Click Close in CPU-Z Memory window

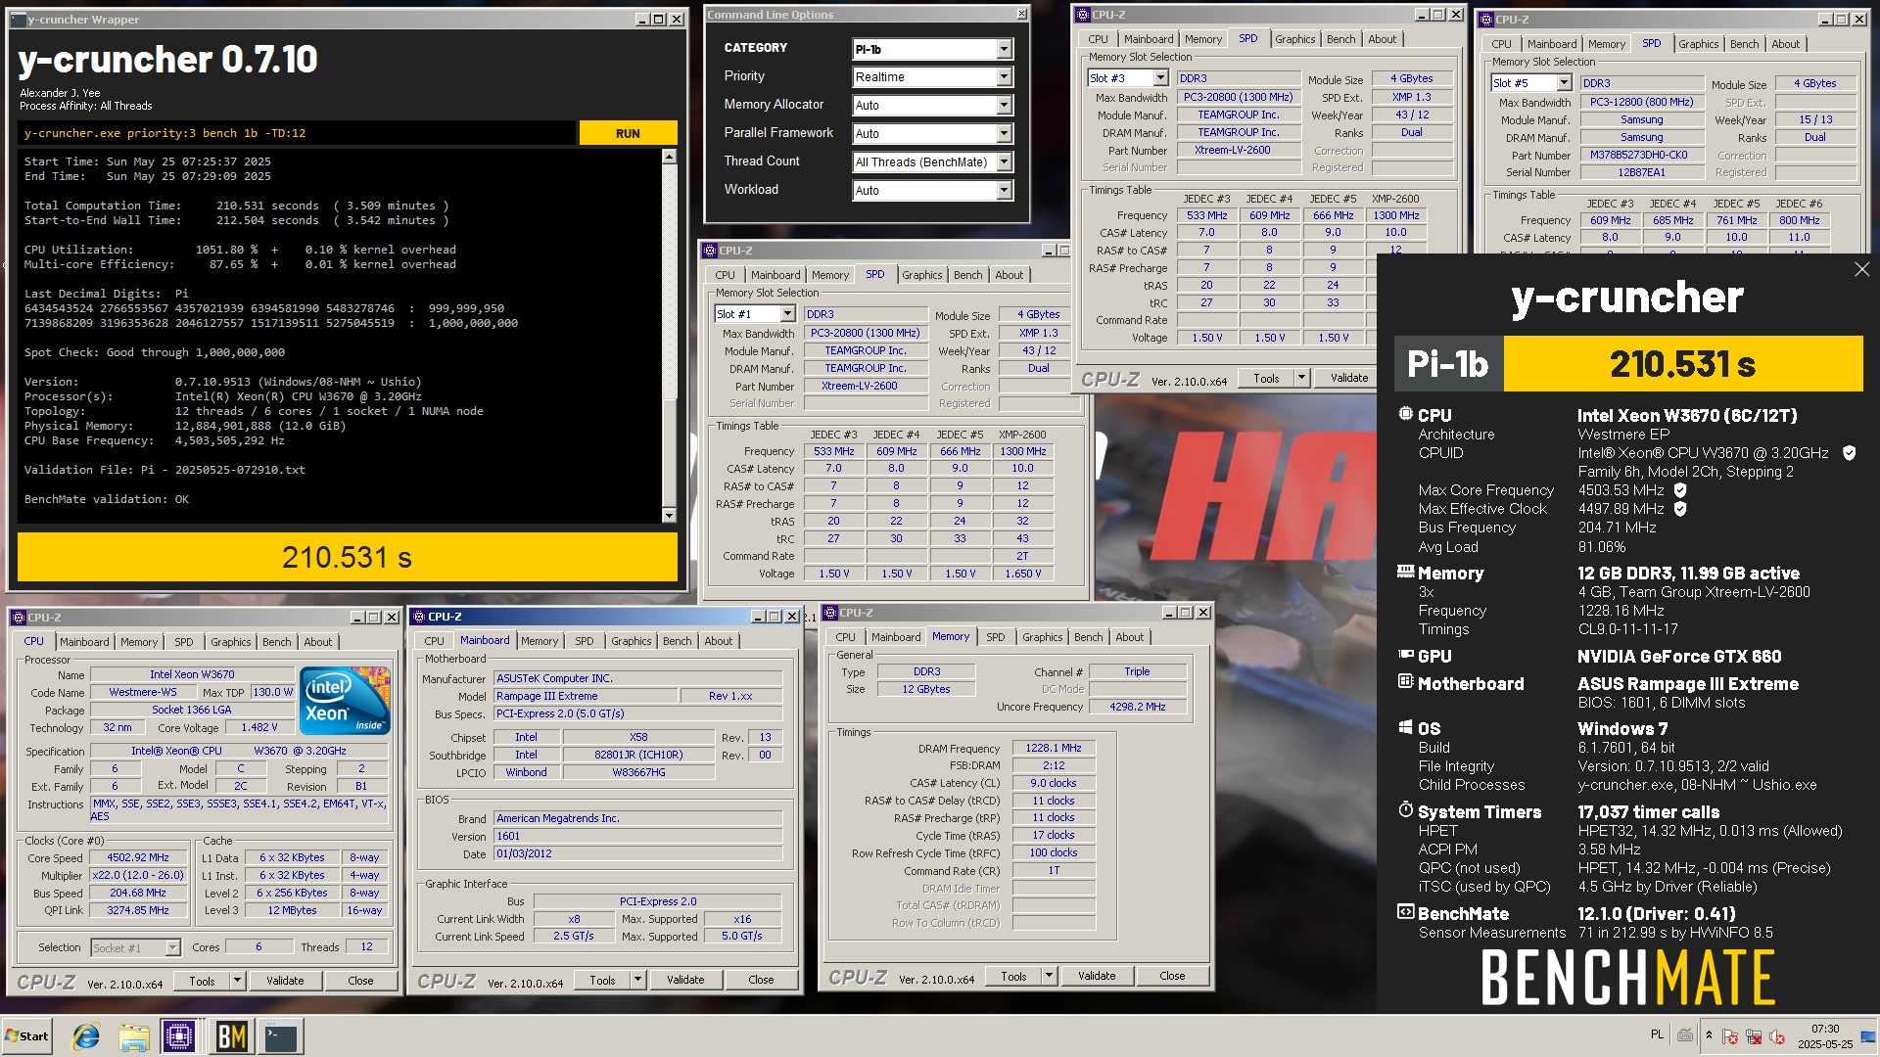1172,976
